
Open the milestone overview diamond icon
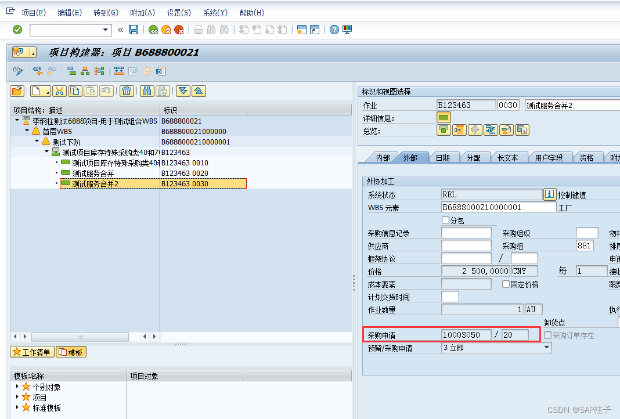475,130
